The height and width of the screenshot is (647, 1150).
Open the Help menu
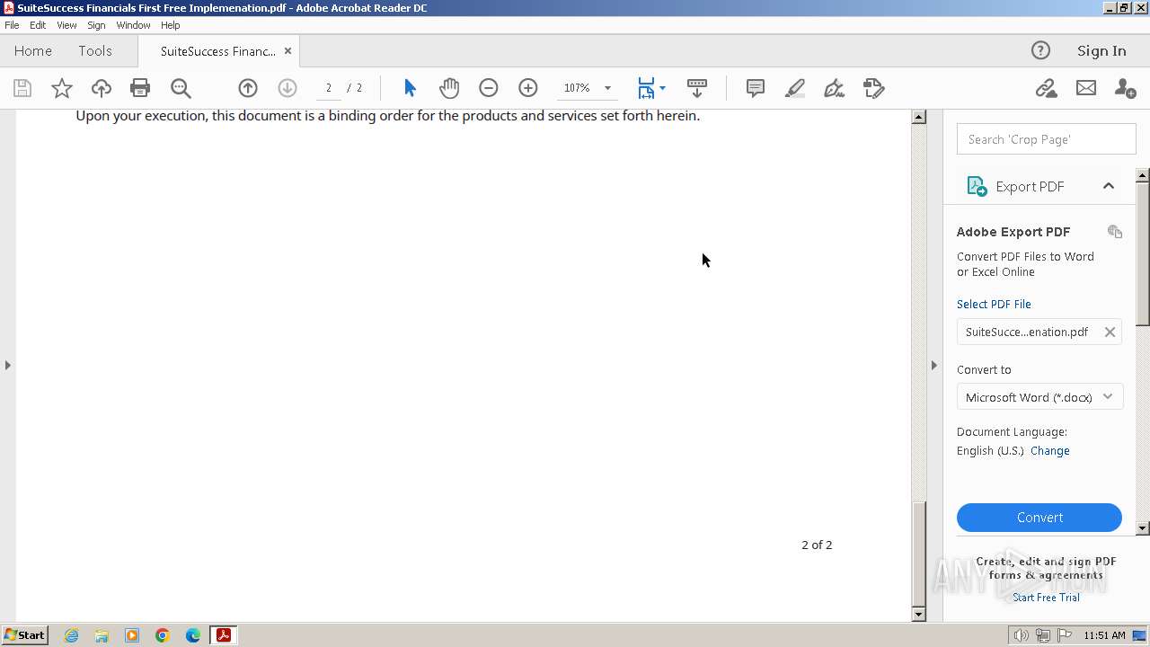click(x=171, y=25)
